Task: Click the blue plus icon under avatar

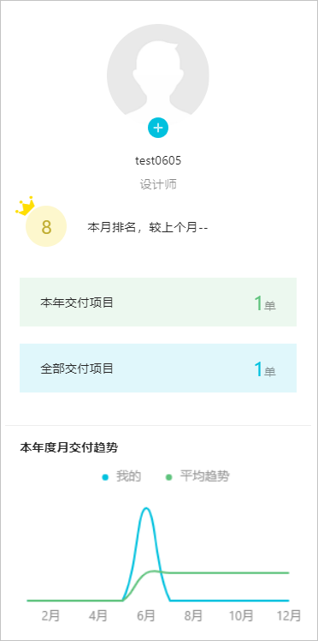Action: pos(158,128)
